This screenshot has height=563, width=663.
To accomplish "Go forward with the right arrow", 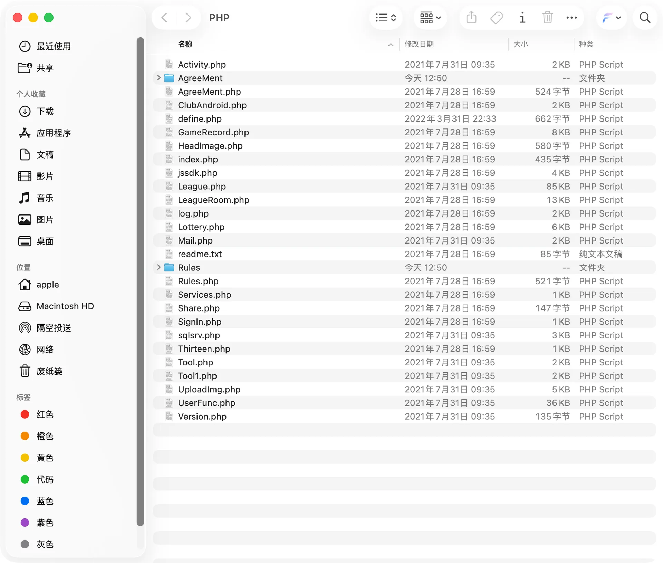I will click(x=188, y=18).
